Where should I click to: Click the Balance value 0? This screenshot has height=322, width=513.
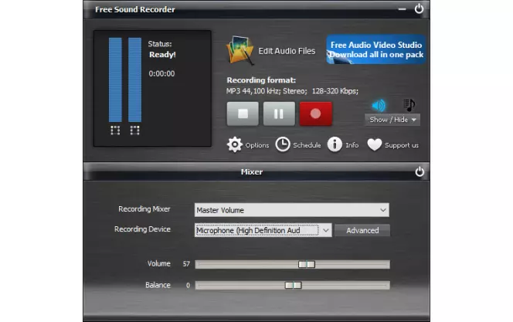tap(188, 286)
